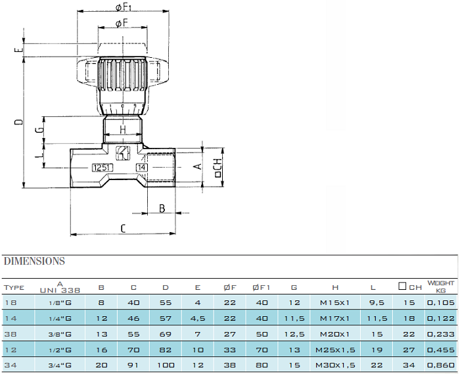Click the 3/8"G thread size cell
Image resolution: width=460 pixels, height=374 pixels.
[60, 334]
